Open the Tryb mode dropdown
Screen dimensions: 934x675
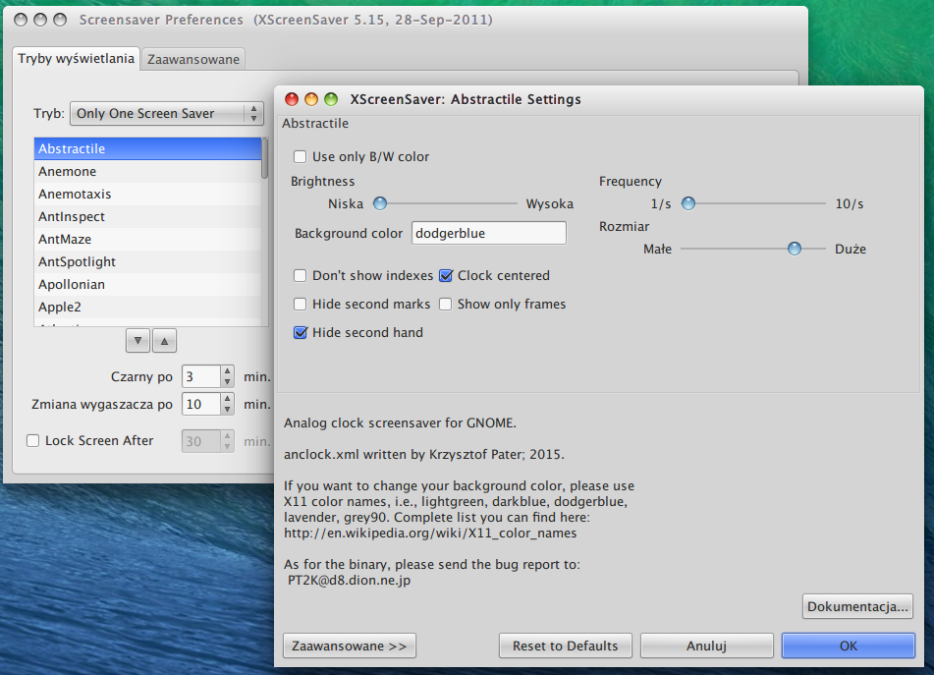pos(167,113)
